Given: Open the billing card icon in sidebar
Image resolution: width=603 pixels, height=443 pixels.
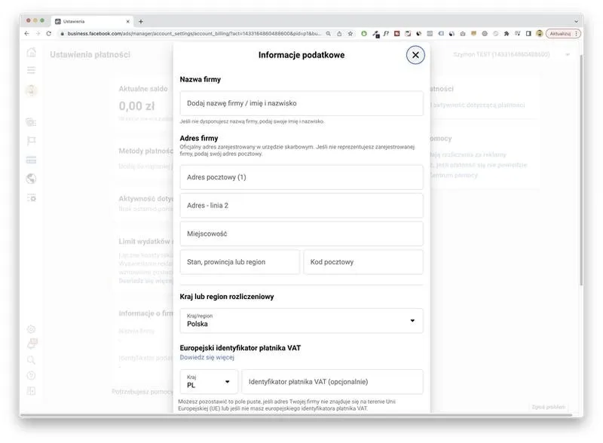Looking at the screenshot, I should tap(32, 160).
